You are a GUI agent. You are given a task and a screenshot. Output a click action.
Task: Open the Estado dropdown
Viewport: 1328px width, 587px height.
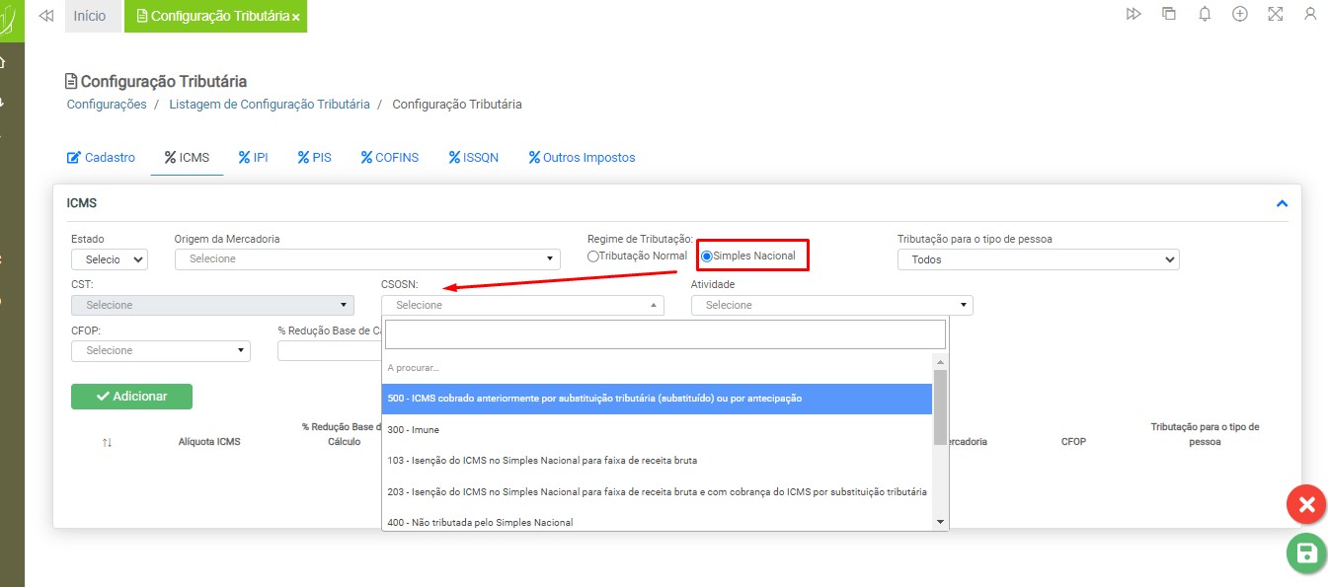(x=109, y=259)
